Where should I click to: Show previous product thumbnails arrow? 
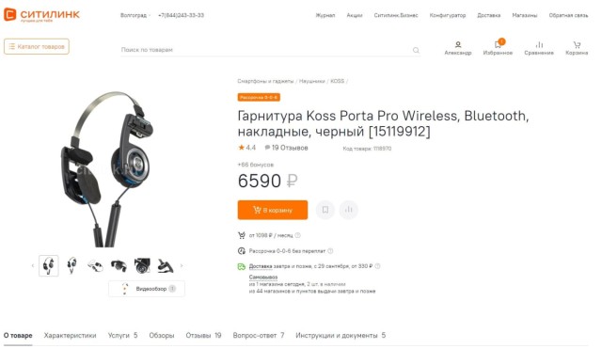pos(33,265)
